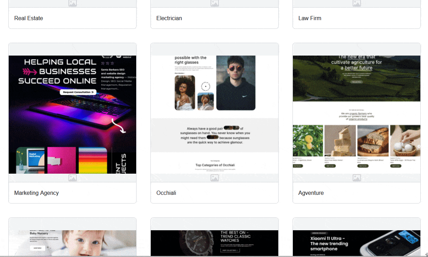This screenshot has height=257, width=428.
Task: Click right carousel arrow in Agventure preview
Action: tap(418, 146)
